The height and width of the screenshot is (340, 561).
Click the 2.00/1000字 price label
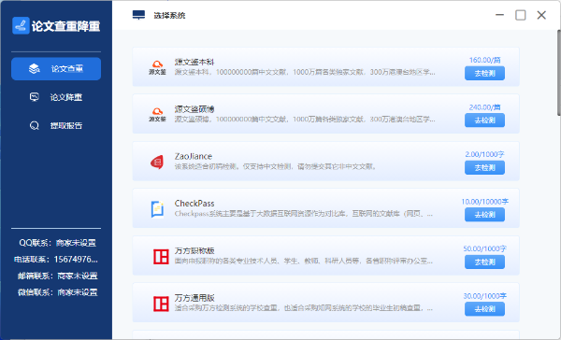click(x=484, y=154)
